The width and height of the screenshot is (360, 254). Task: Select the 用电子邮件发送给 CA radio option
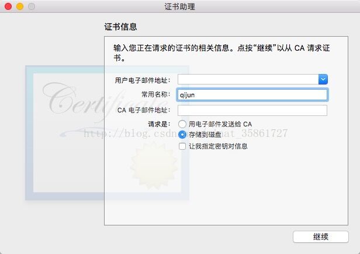click(182, 124)
